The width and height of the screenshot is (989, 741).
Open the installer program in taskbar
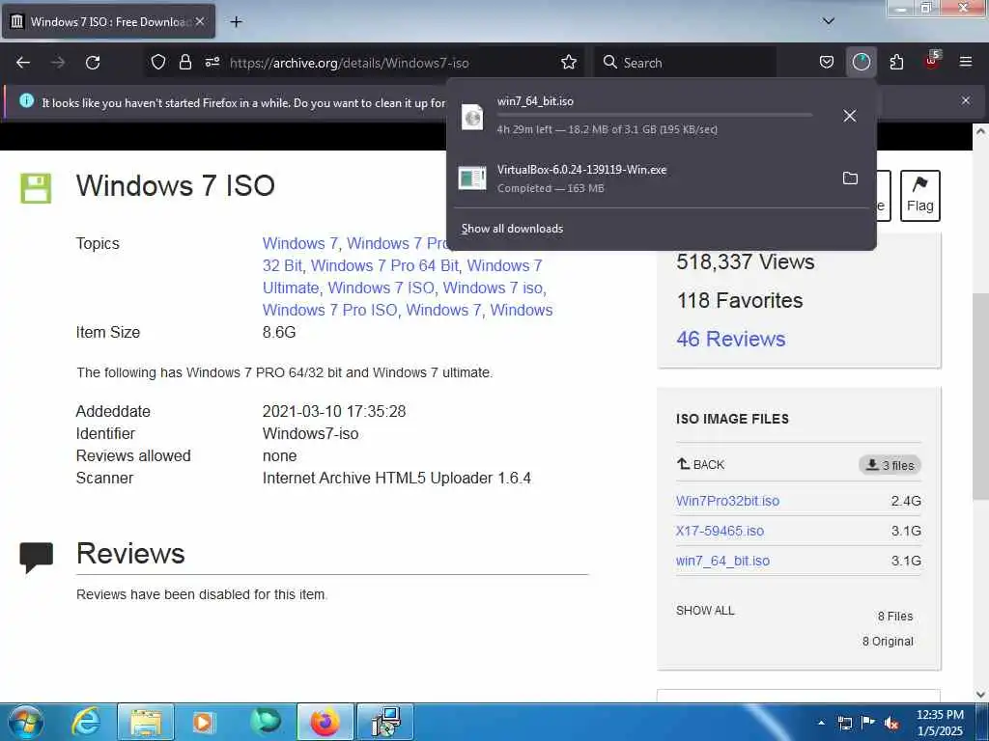point(385,722)
